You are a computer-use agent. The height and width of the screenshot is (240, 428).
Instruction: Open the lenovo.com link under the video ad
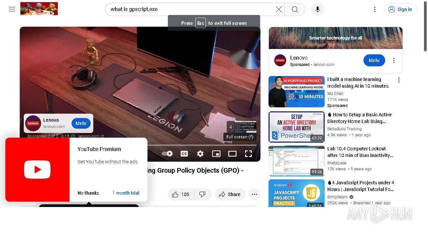pos(91,136)
